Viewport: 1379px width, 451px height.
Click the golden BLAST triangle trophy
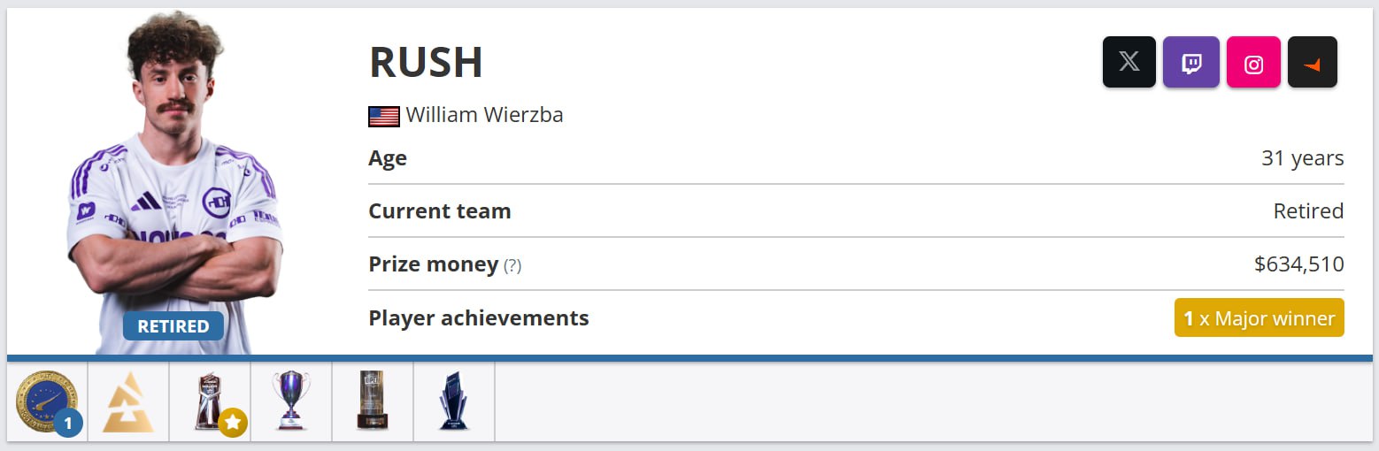[128, 401]
